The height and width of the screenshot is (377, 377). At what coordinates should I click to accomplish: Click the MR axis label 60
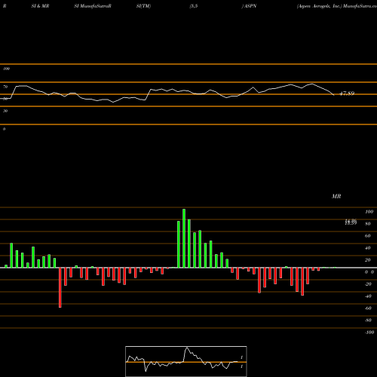pos(368,236)
